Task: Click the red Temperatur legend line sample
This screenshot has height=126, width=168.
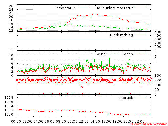Action: point(83,8)
